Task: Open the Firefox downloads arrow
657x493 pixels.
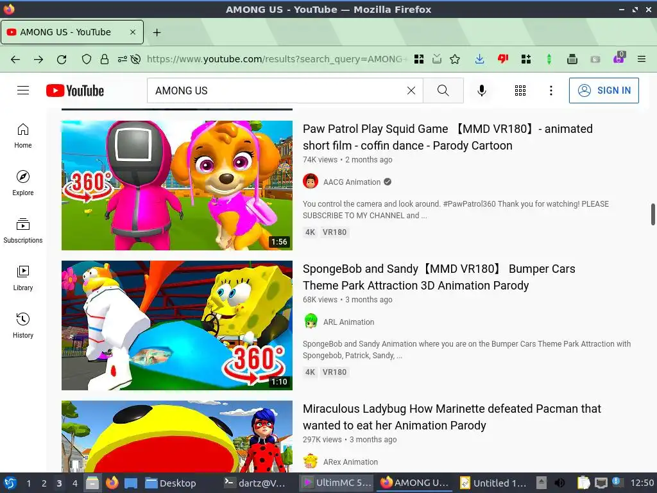Action: pos(480,59)
